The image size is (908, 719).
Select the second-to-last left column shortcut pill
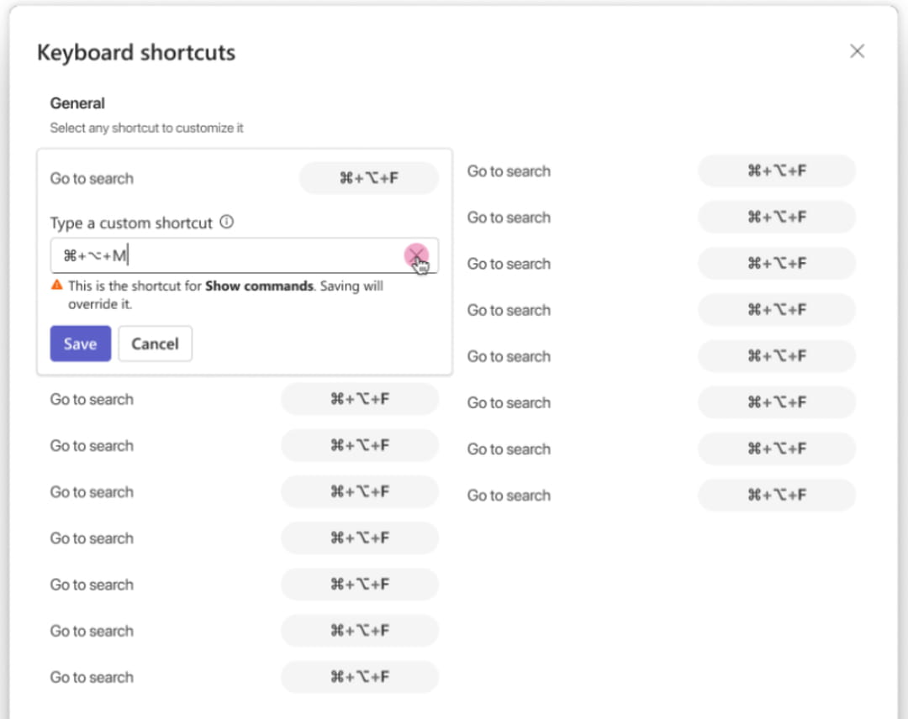point(360,631)
